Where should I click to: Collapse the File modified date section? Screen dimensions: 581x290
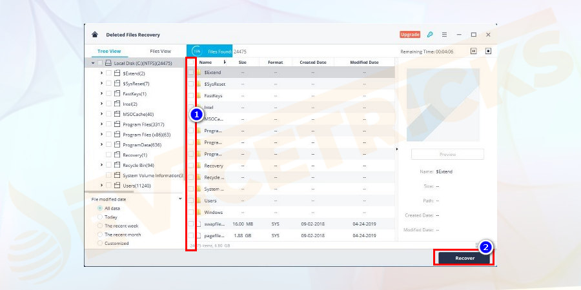(x=180, y=198)
